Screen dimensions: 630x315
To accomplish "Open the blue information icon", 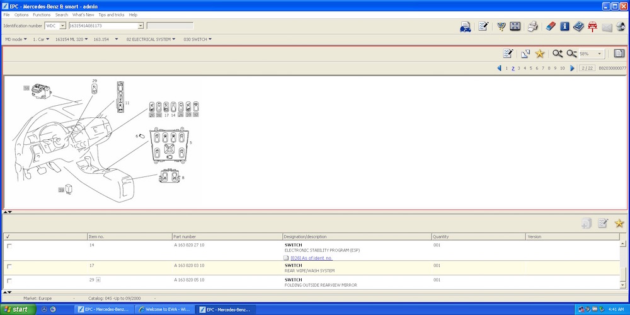I will (x=564, y=26).
